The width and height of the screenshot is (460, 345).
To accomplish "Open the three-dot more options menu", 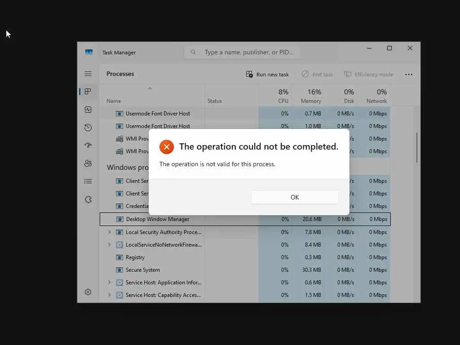I will (409, 75).
